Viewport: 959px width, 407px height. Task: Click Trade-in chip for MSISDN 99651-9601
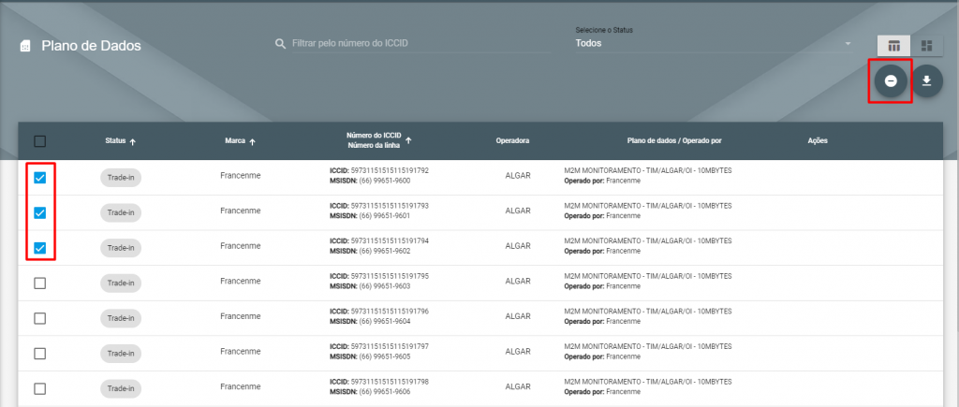click(121, 212)
